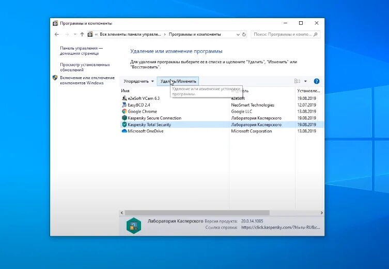
Task: Click the 'Удалить/Изменить' button
Action: tap(178, 81)
